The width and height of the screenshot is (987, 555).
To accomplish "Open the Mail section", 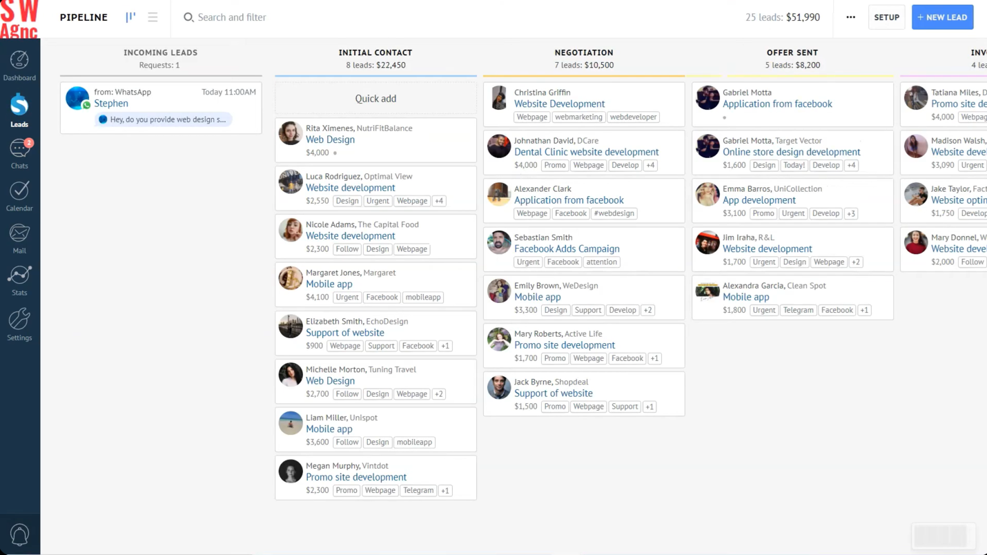I will [19, 238].
